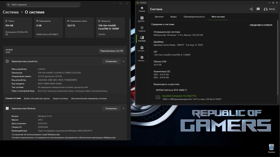Click the Найти параметр search field

pos(43,5)
